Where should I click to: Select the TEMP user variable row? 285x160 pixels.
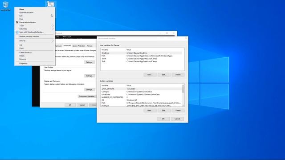(x=141, y=59)
